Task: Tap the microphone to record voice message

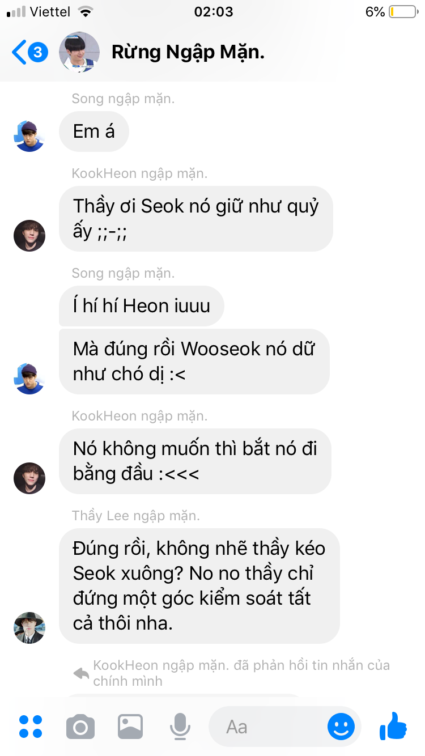Action: tap(180, 727)
